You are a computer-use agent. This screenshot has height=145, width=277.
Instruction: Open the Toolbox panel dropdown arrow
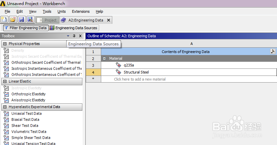coord(68,36)
